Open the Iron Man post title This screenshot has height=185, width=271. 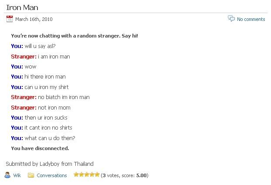pos(22,7)
